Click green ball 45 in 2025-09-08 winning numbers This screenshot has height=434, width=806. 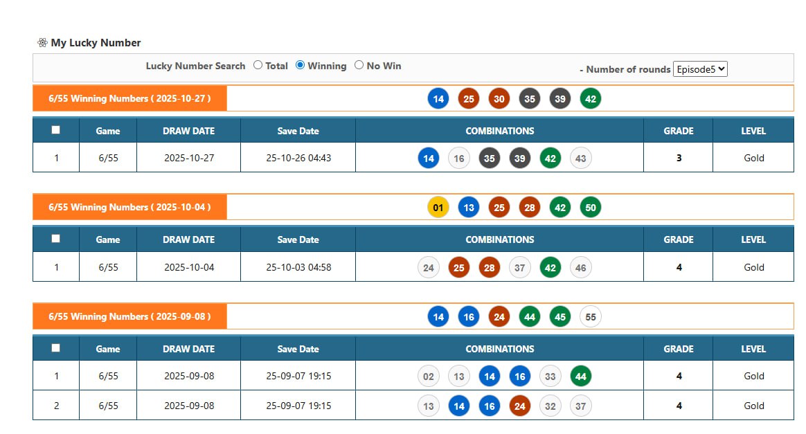pyautogui.click(x=560, y=317)
